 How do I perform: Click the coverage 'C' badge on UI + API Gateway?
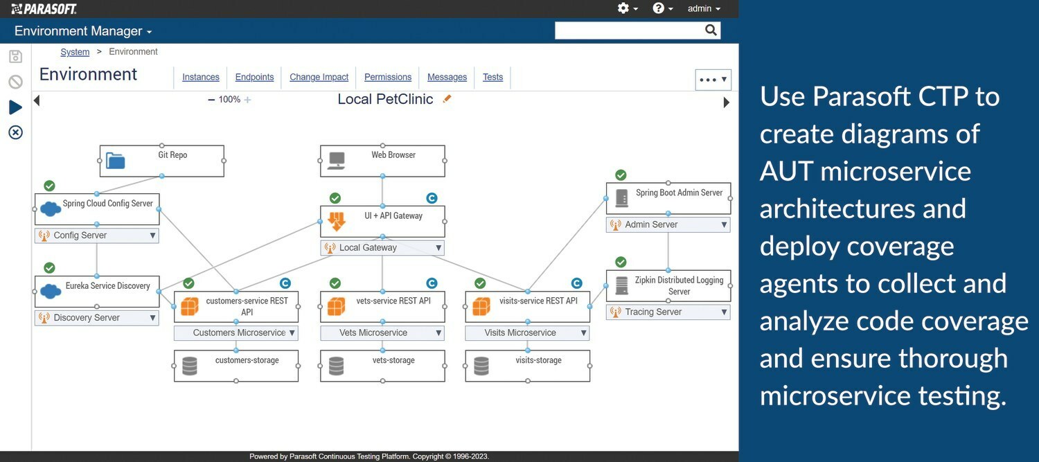(x=432, y=198)
